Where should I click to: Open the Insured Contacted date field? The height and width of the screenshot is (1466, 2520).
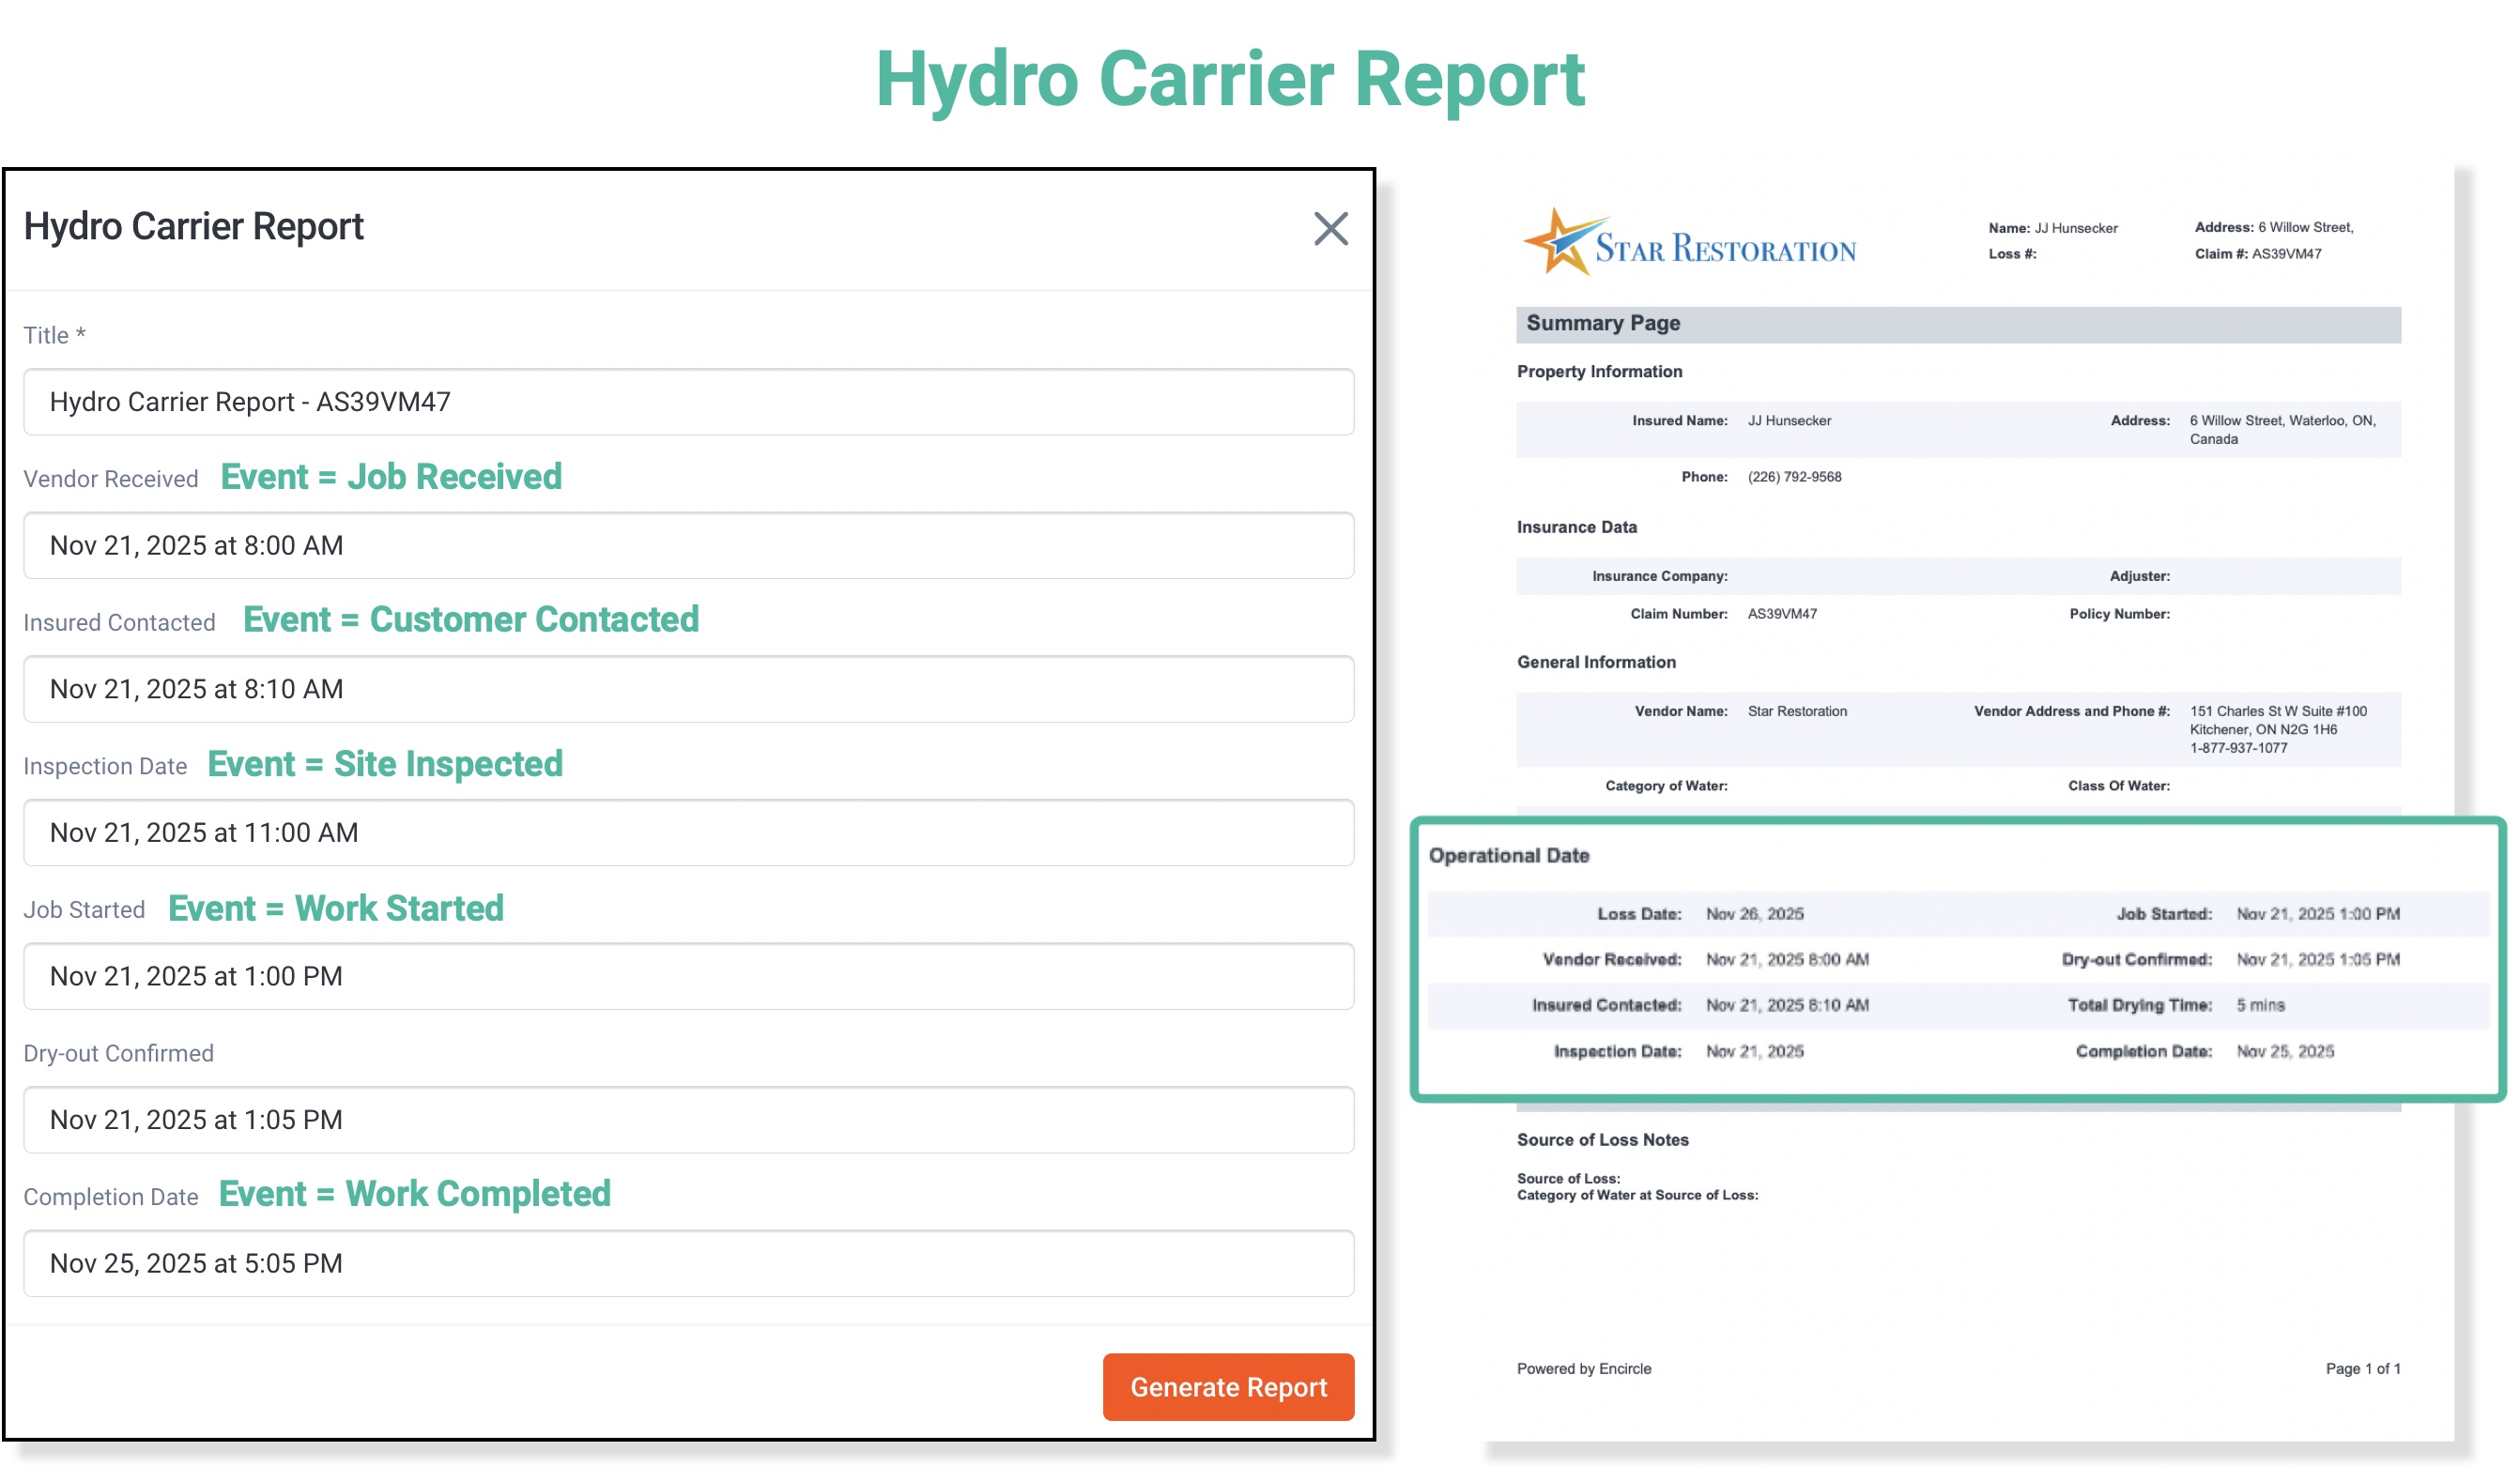click(x=687, y=689)
